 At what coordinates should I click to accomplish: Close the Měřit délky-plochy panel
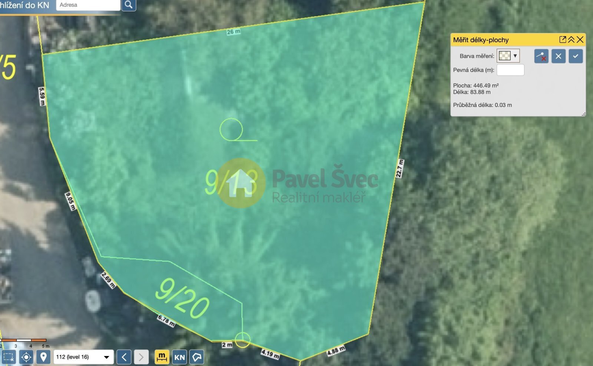tap(580, 40)
